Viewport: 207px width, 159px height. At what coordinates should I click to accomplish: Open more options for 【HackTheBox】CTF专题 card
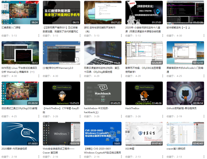point(80,116)
